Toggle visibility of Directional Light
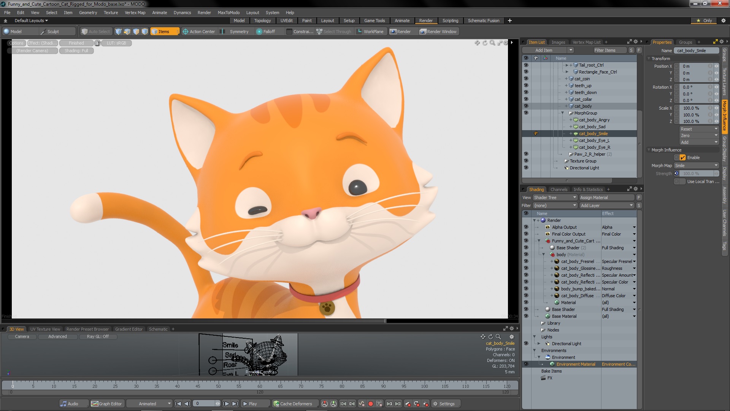The image size is (730, 411). click(526, 167)
